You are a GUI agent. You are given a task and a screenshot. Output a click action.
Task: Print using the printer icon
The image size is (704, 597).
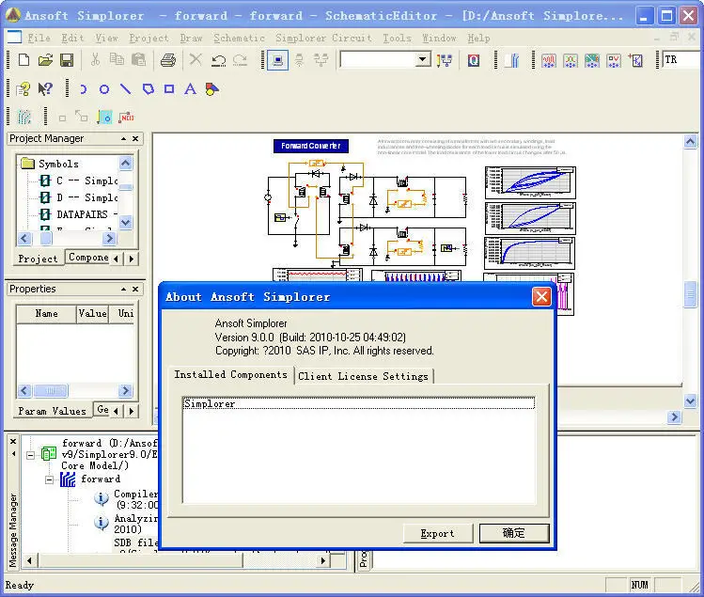pyautogui.click(x=168, y=60)
